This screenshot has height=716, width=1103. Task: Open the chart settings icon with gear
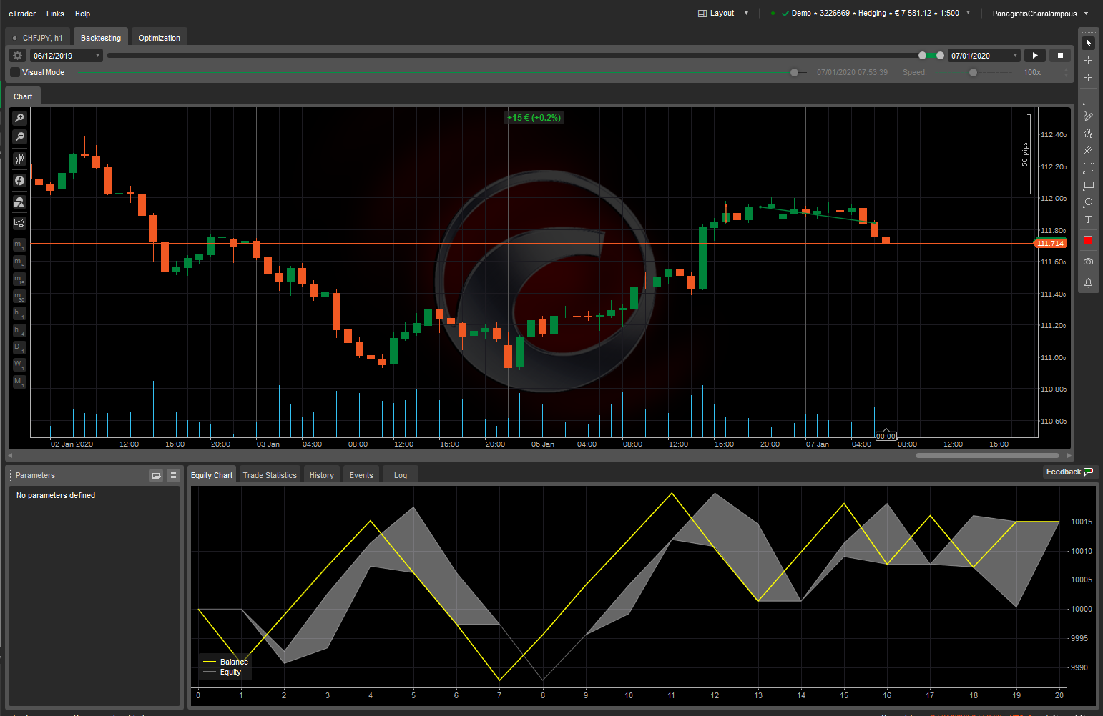19,224
